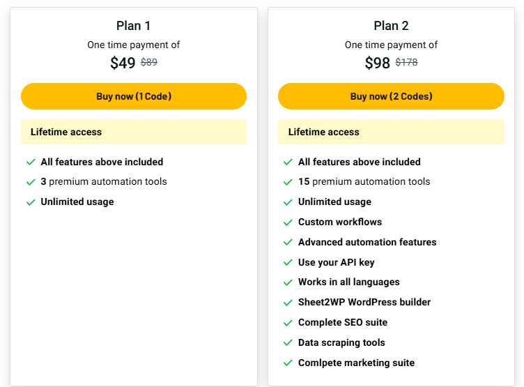Click checkmark next to 'Complete SEO suite'
Image resolution: width=524 pixels, height=387 pixels.
[288, 323]
